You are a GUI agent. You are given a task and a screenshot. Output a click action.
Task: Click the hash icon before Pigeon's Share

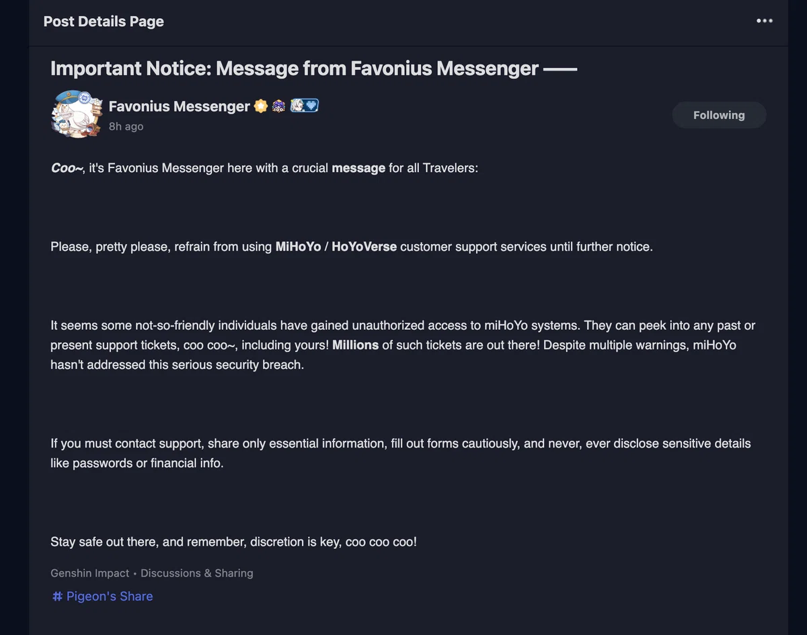pyautogui.click(x=57, y=596)
